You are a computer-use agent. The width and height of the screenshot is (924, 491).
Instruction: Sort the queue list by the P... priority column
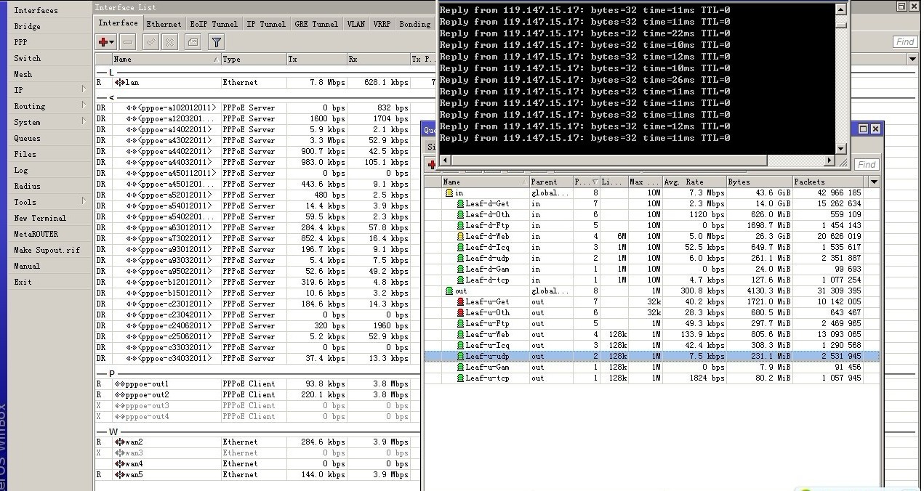tap(587, 182)
